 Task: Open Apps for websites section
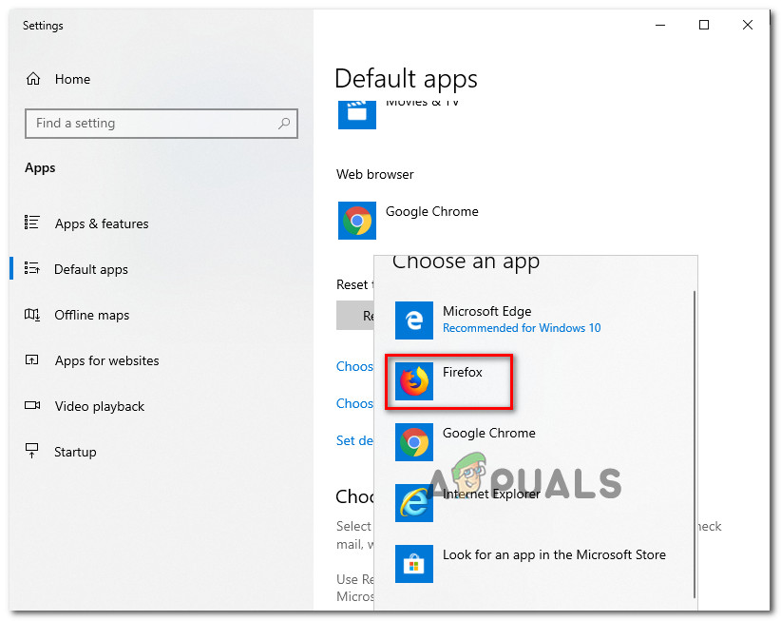tap(107, 360)
